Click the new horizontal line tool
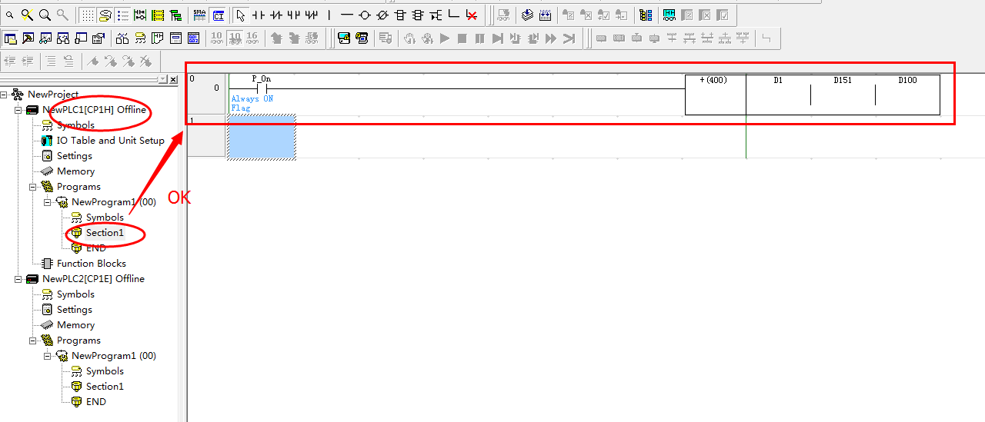Image resolution: width=985 pixels, height=422 pixels. 347,15
